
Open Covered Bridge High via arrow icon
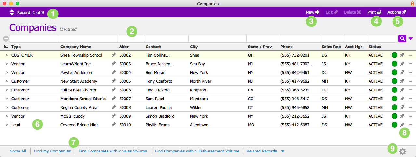tap(402, 125)
